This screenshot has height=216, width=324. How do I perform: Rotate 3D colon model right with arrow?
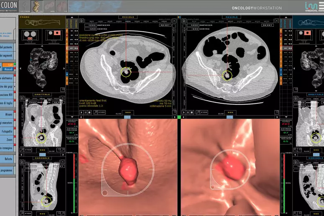(64, 69)
